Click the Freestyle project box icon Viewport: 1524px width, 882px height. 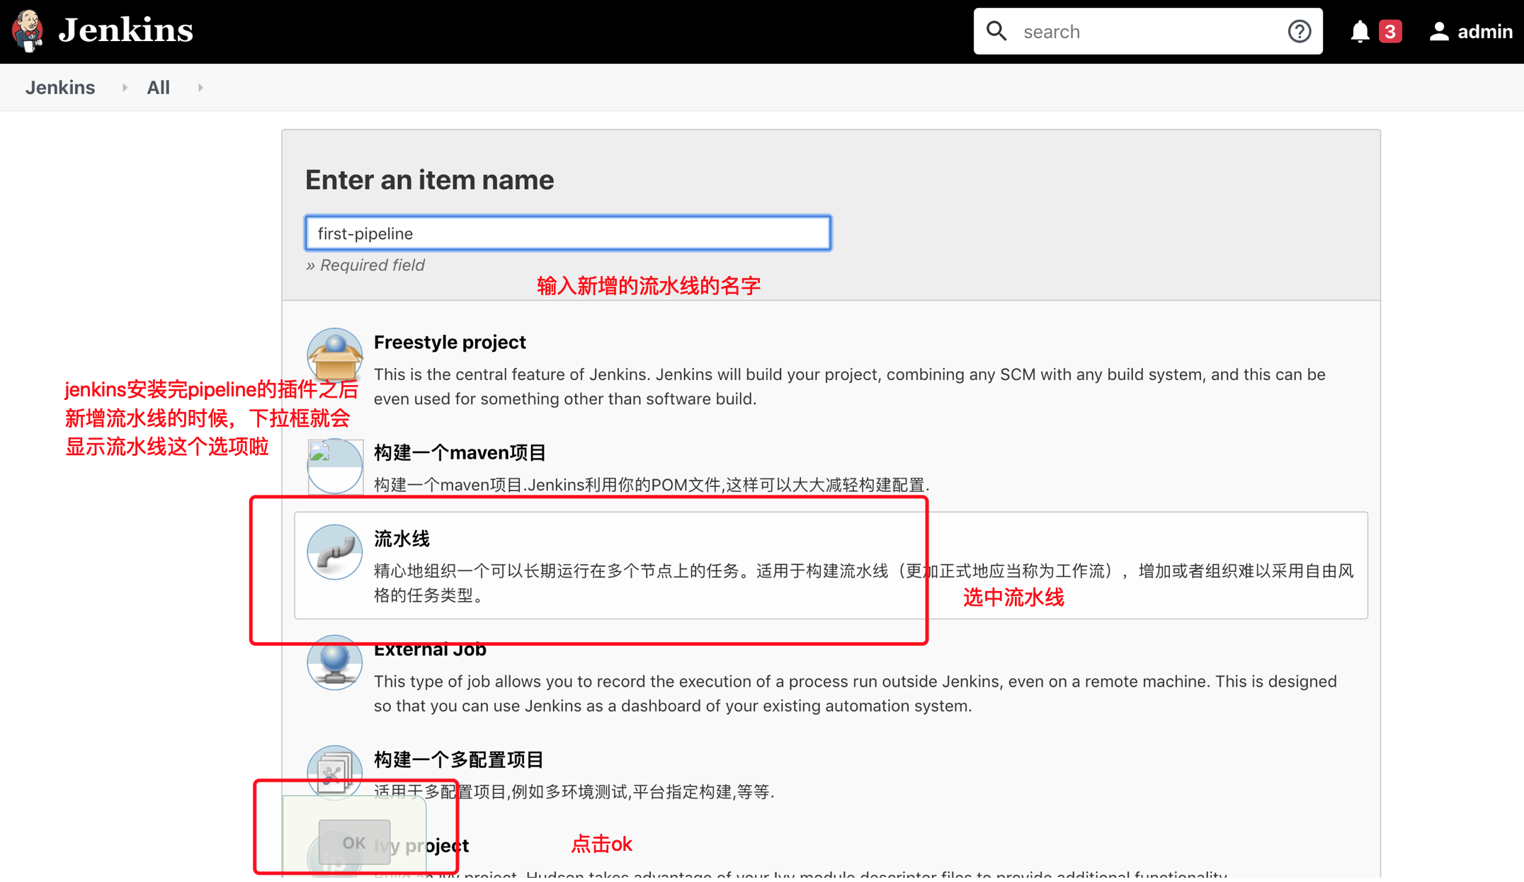coord(334,355)
